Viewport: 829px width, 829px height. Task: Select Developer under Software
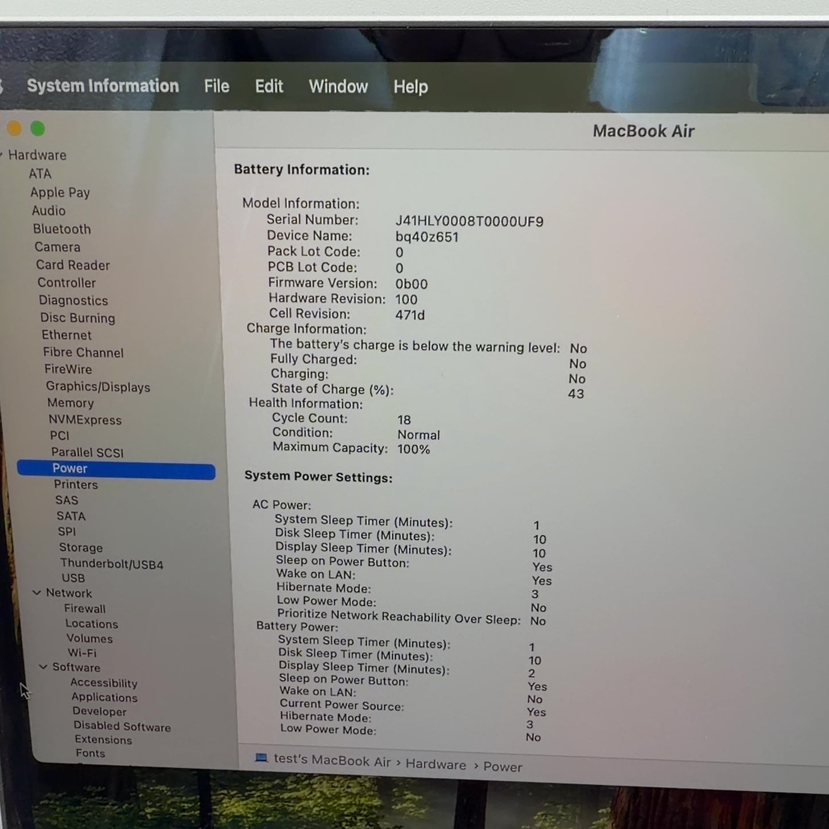(x=99, y=711)
